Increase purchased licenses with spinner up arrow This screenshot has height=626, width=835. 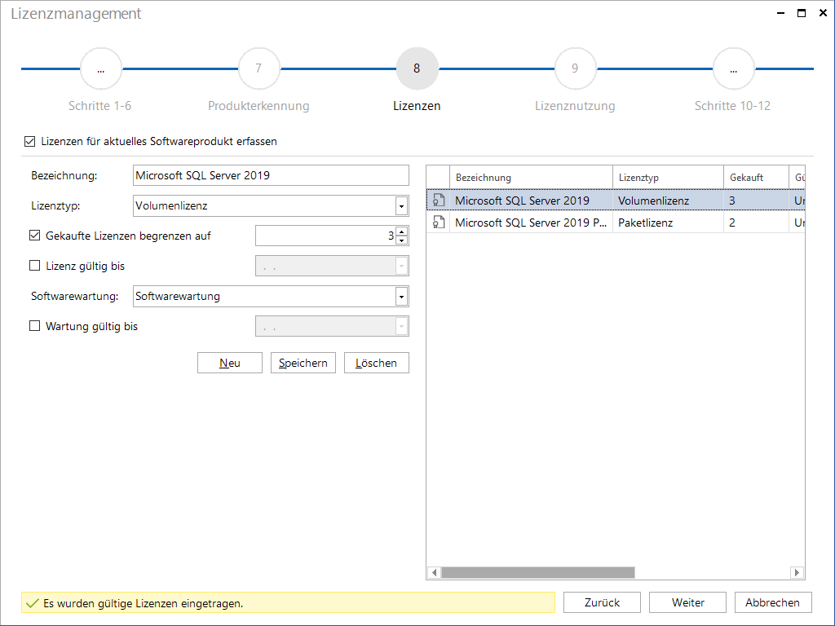402,231
